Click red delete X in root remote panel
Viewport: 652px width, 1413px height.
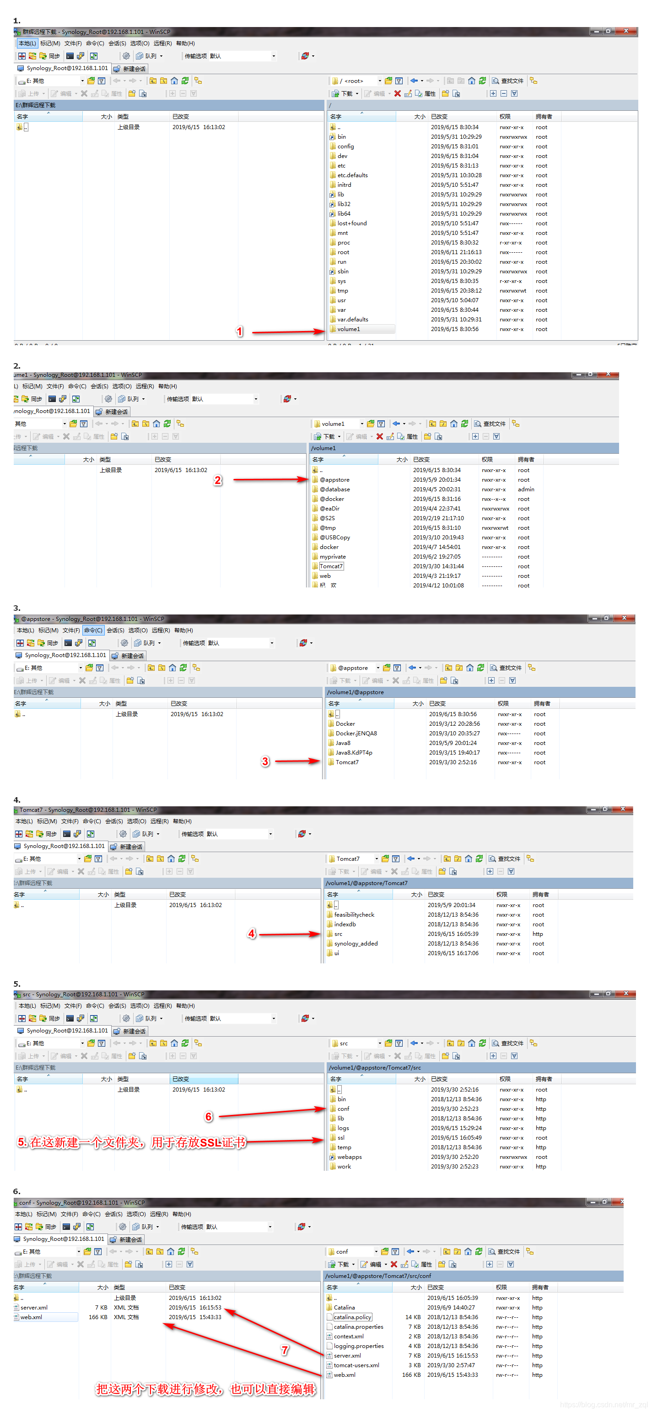pos(398,94)
